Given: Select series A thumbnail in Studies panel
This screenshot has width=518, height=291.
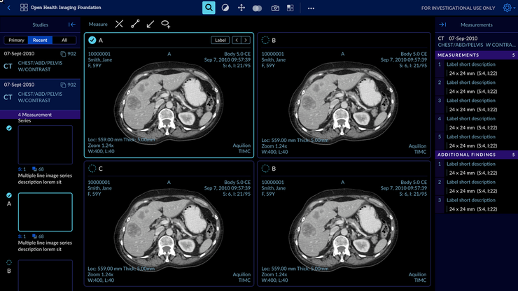Looking at the screenshot, I should (x=45, y=211).
